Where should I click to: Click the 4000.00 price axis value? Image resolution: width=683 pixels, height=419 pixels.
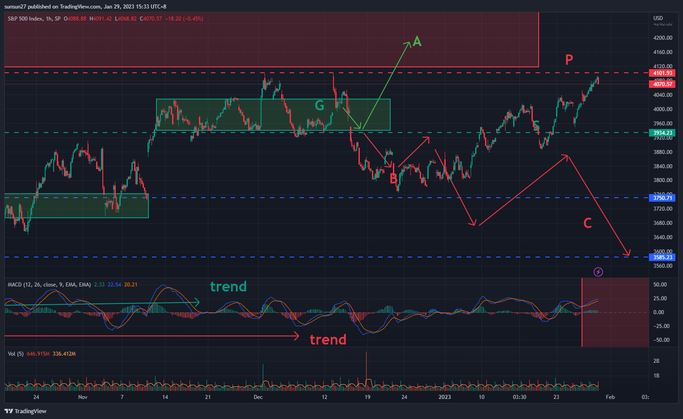[662, 109]
